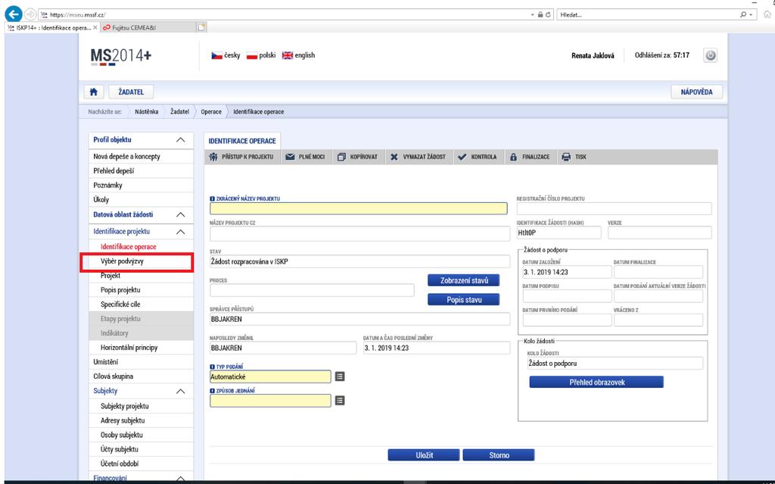Open the Žadatel menu item
Image resolution: width=775 pixels, height=484 pixels.
(x=131, y=92)
